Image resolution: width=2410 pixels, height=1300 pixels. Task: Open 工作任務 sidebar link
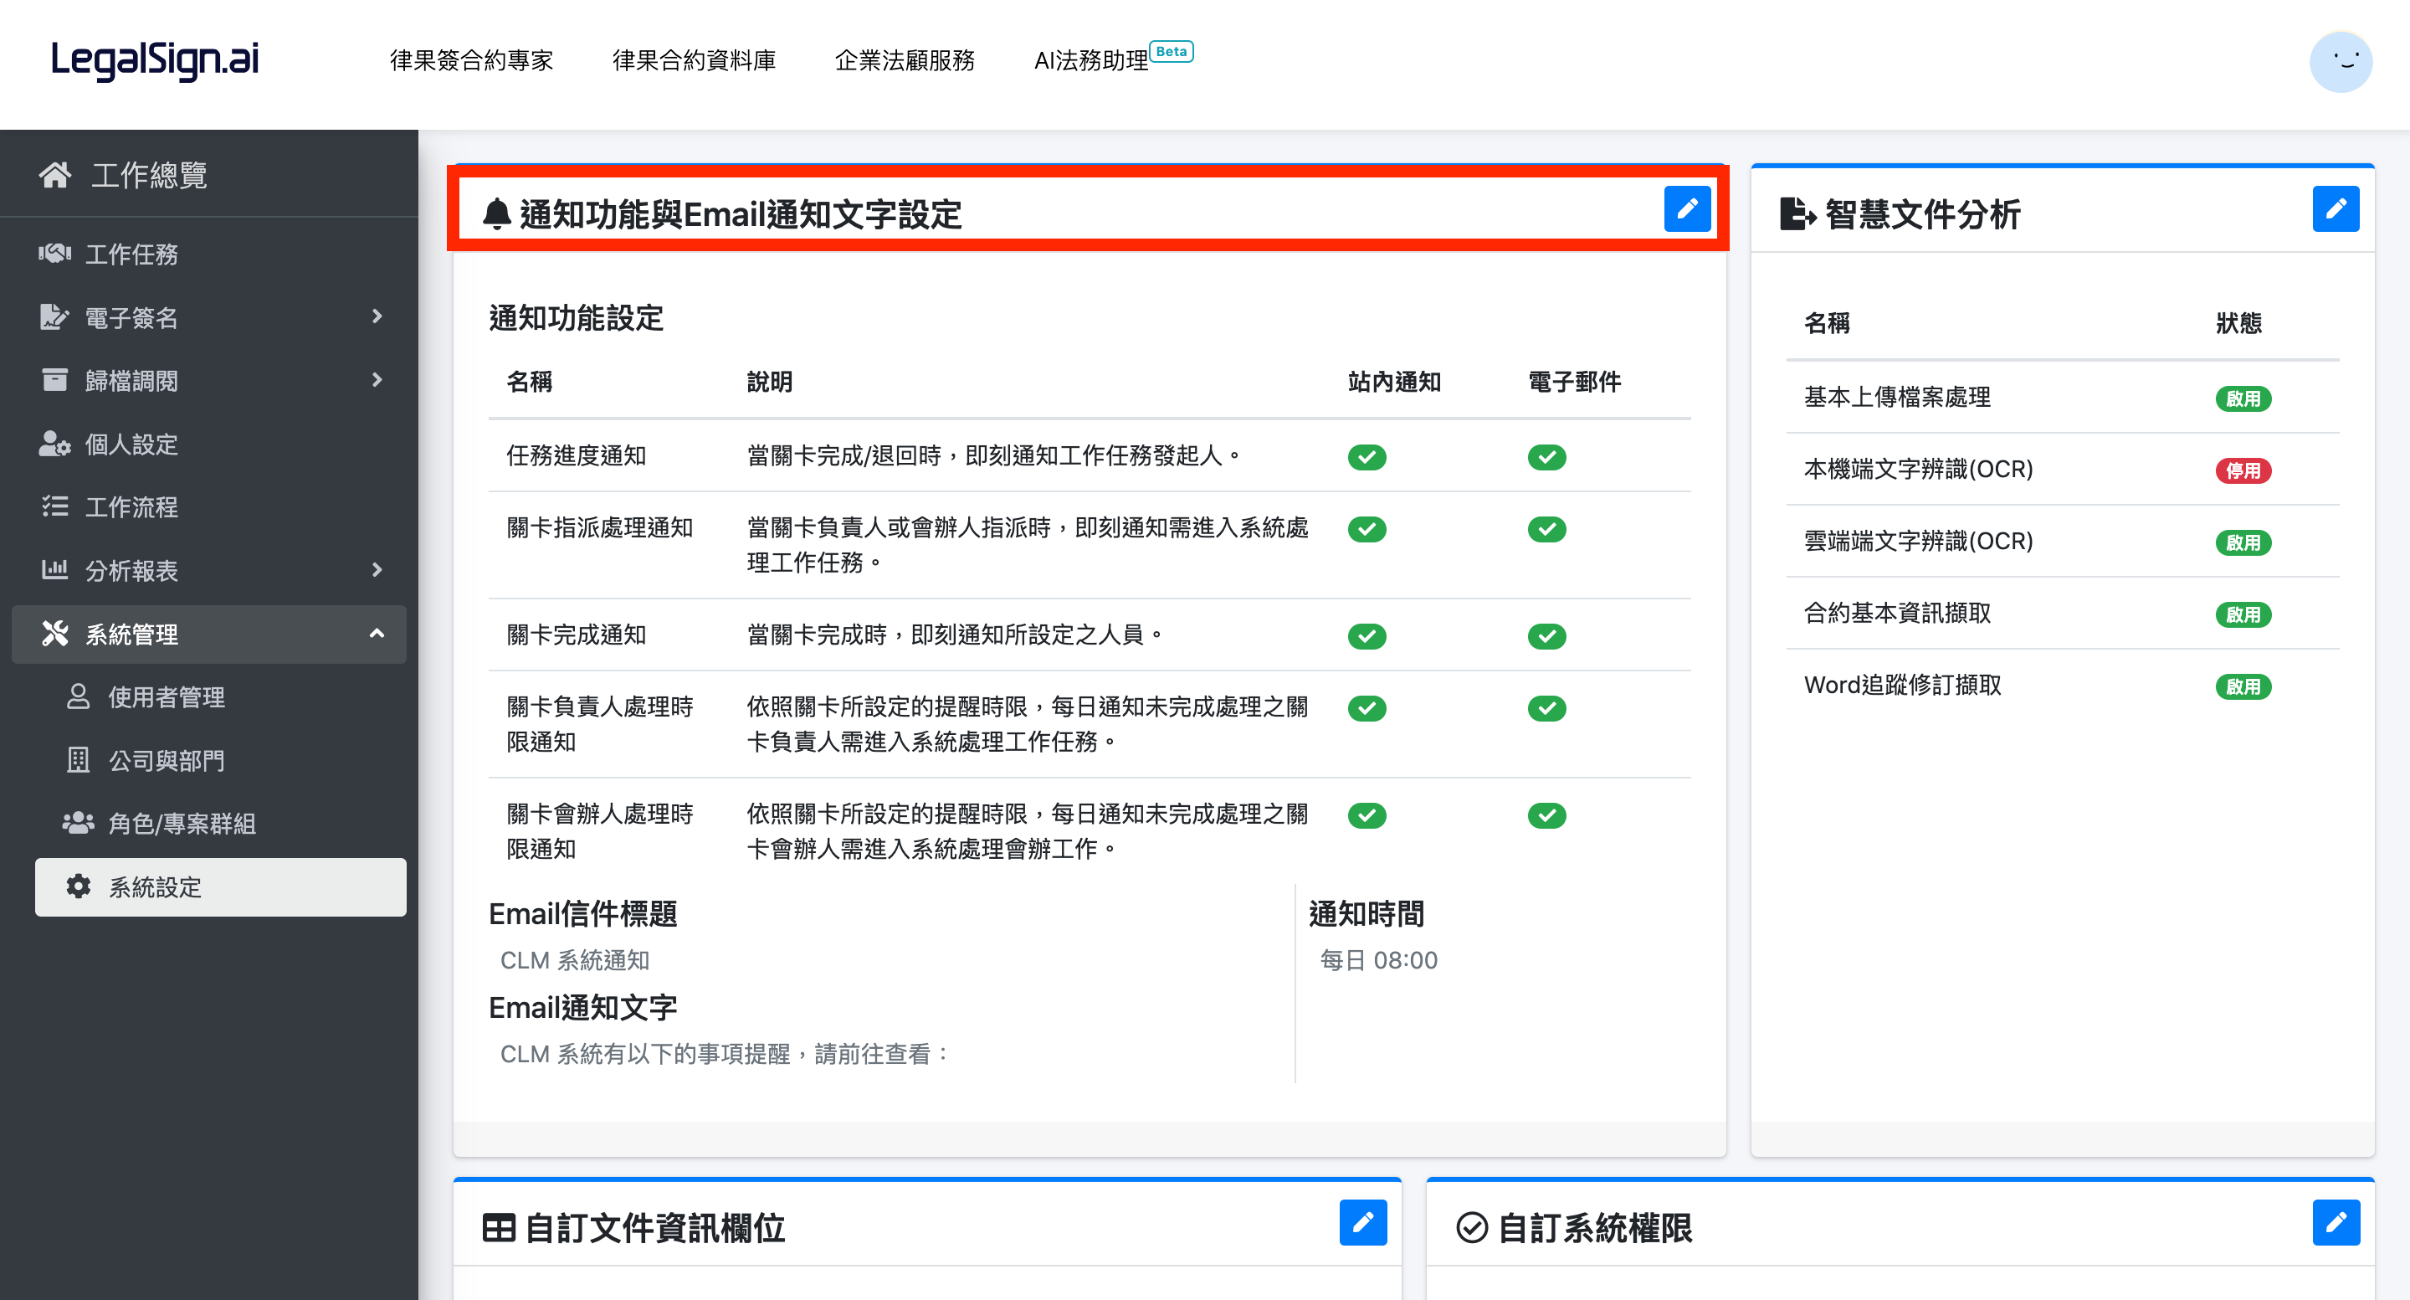[x=208, y=254]
